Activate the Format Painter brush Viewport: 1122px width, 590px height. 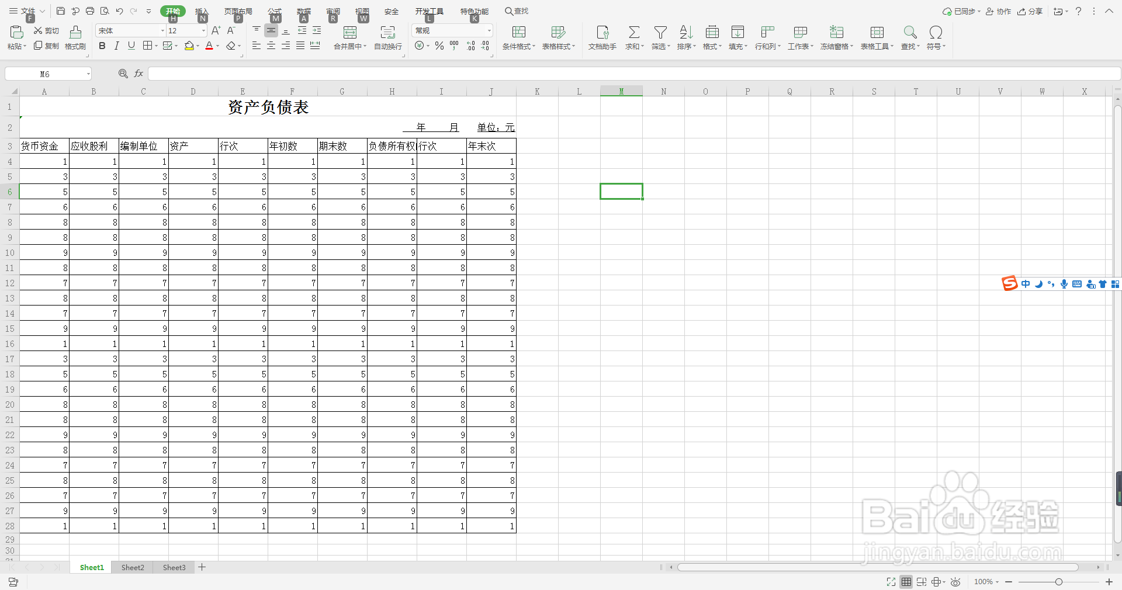tap(75, 32)
